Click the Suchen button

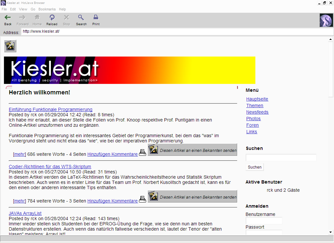coord(254,167)
